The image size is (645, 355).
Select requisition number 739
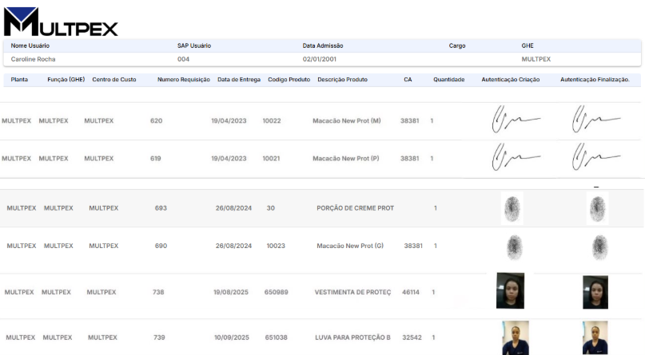pos(159,337)
